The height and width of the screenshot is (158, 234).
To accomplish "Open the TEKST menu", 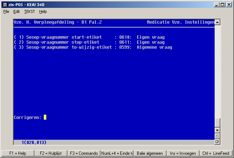I will [29, 11].
